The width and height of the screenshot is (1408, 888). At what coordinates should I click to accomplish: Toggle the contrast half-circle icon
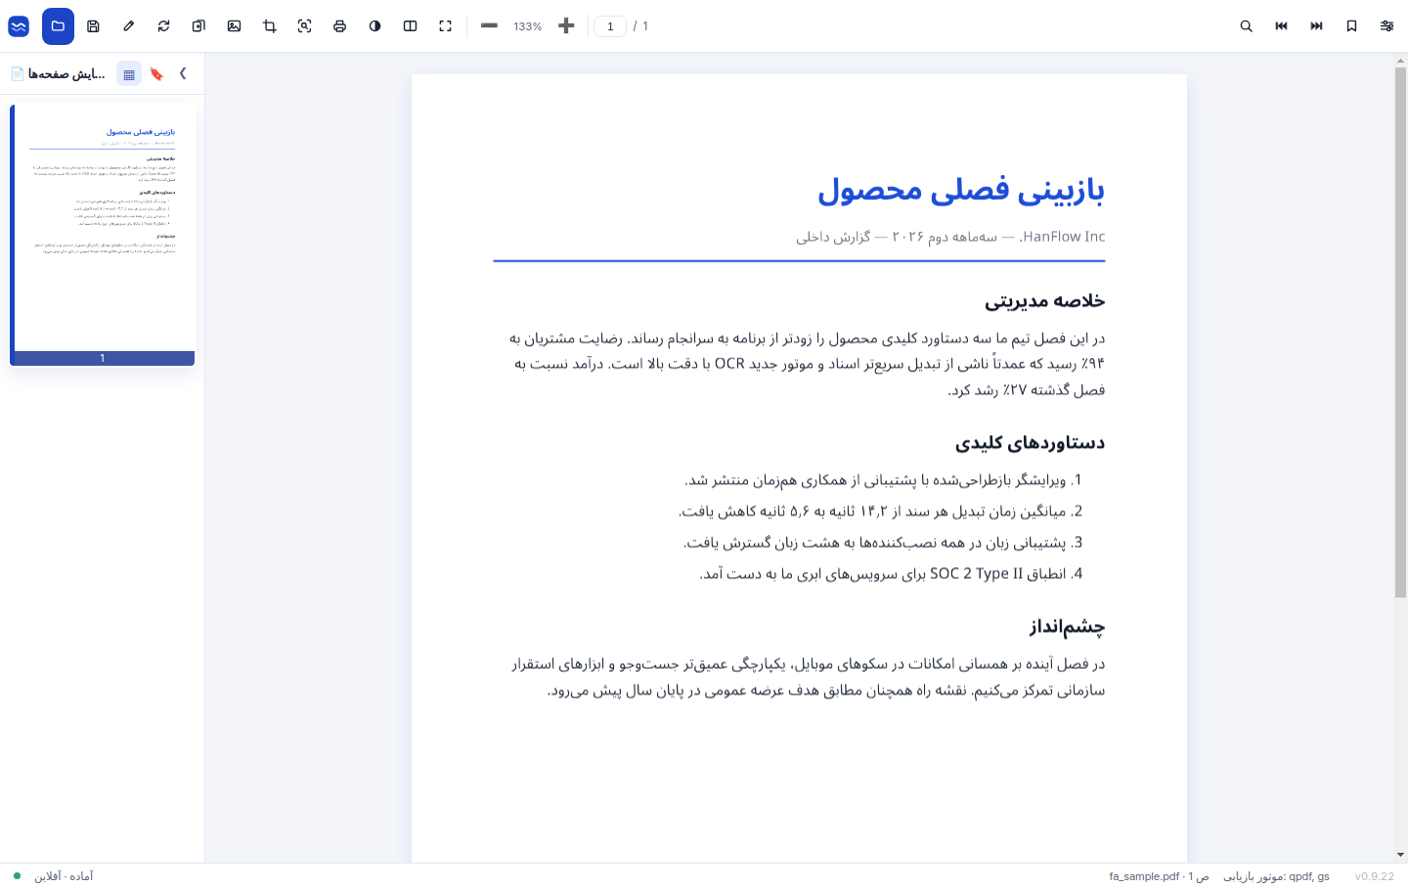(374, 26)
